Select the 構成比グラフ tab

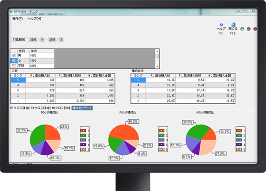click(82, 108)
